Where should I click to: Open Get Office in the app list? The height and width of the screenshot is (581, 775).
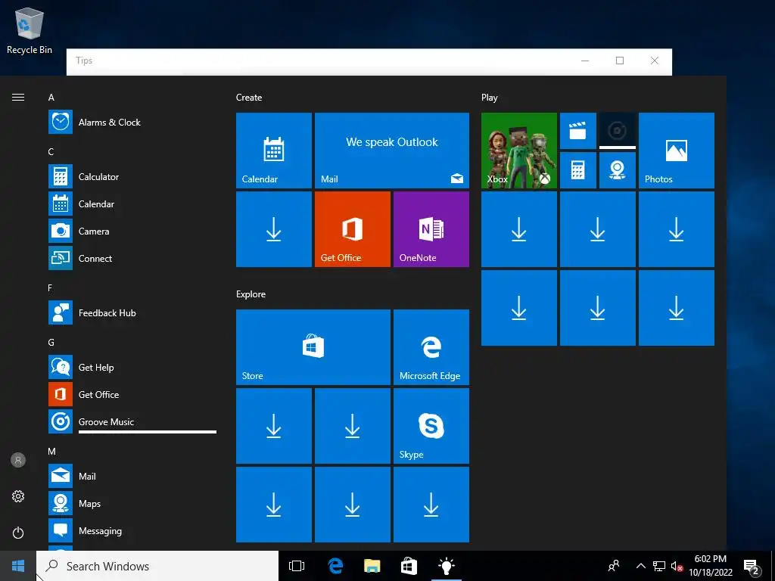[132, 395]
